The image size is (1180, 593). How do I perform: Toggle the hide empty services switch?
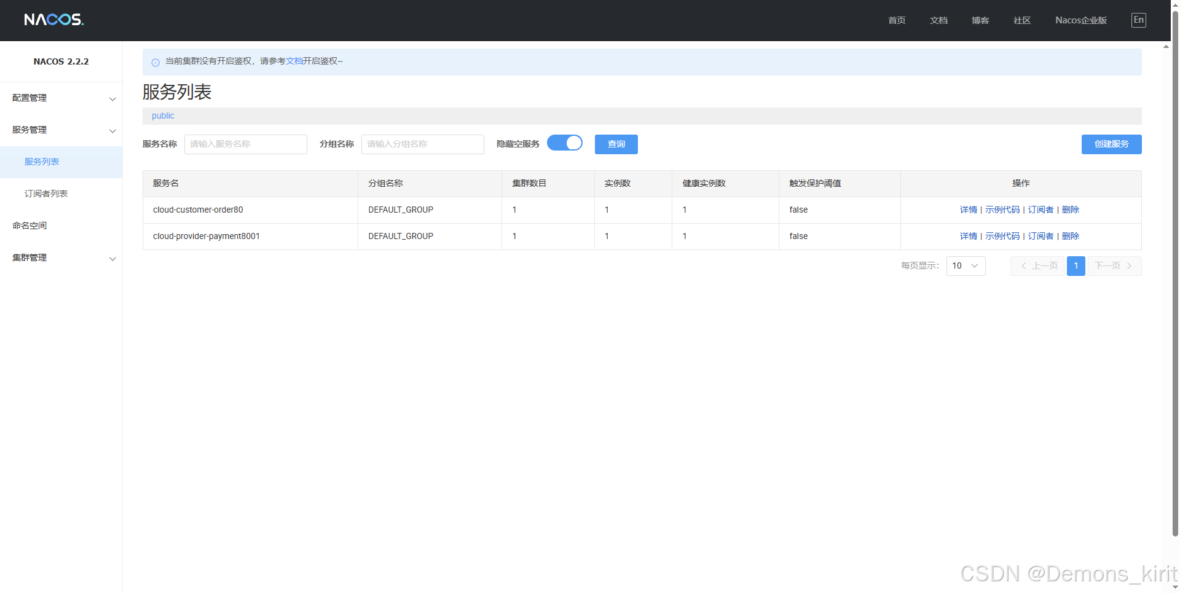565,143
